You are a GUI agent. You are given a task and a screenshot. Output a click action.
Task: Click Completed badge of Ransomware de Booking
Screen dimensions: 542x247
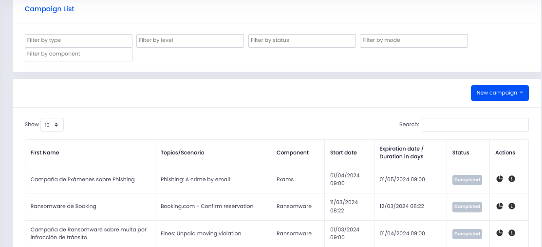(x=467, y=207)
